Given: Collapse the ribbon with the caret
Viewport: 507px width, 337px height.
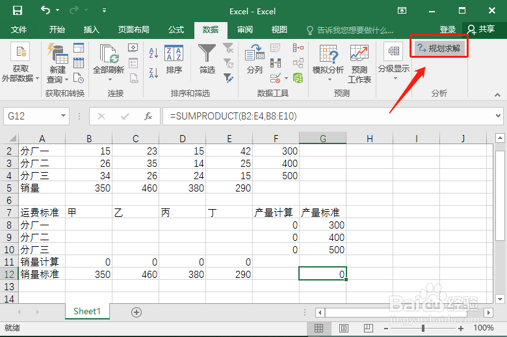Looking at the screenshot, I should coord(498,95).
